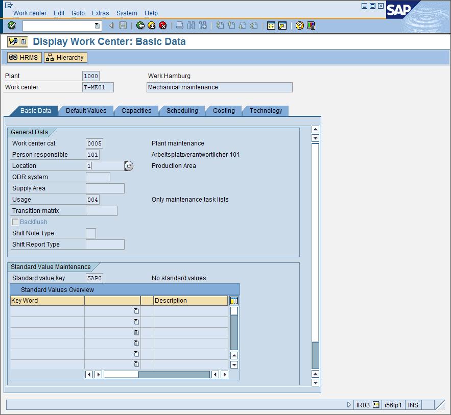This screenshot has width=451, height=415.
Task: Click the Standard value key field SAP0
Action: coord(94,278)
